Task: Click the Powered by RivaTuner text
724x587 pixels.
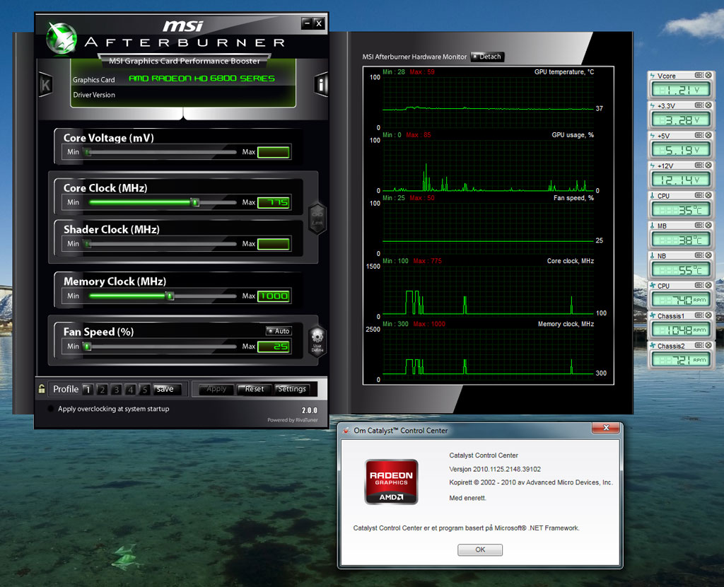Action: [293, 420]
